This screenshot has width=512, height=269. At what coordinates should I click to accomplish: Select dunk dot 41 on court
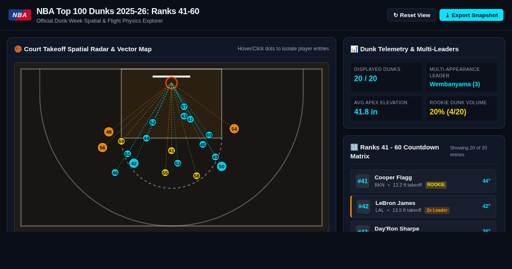pos(172,151)
